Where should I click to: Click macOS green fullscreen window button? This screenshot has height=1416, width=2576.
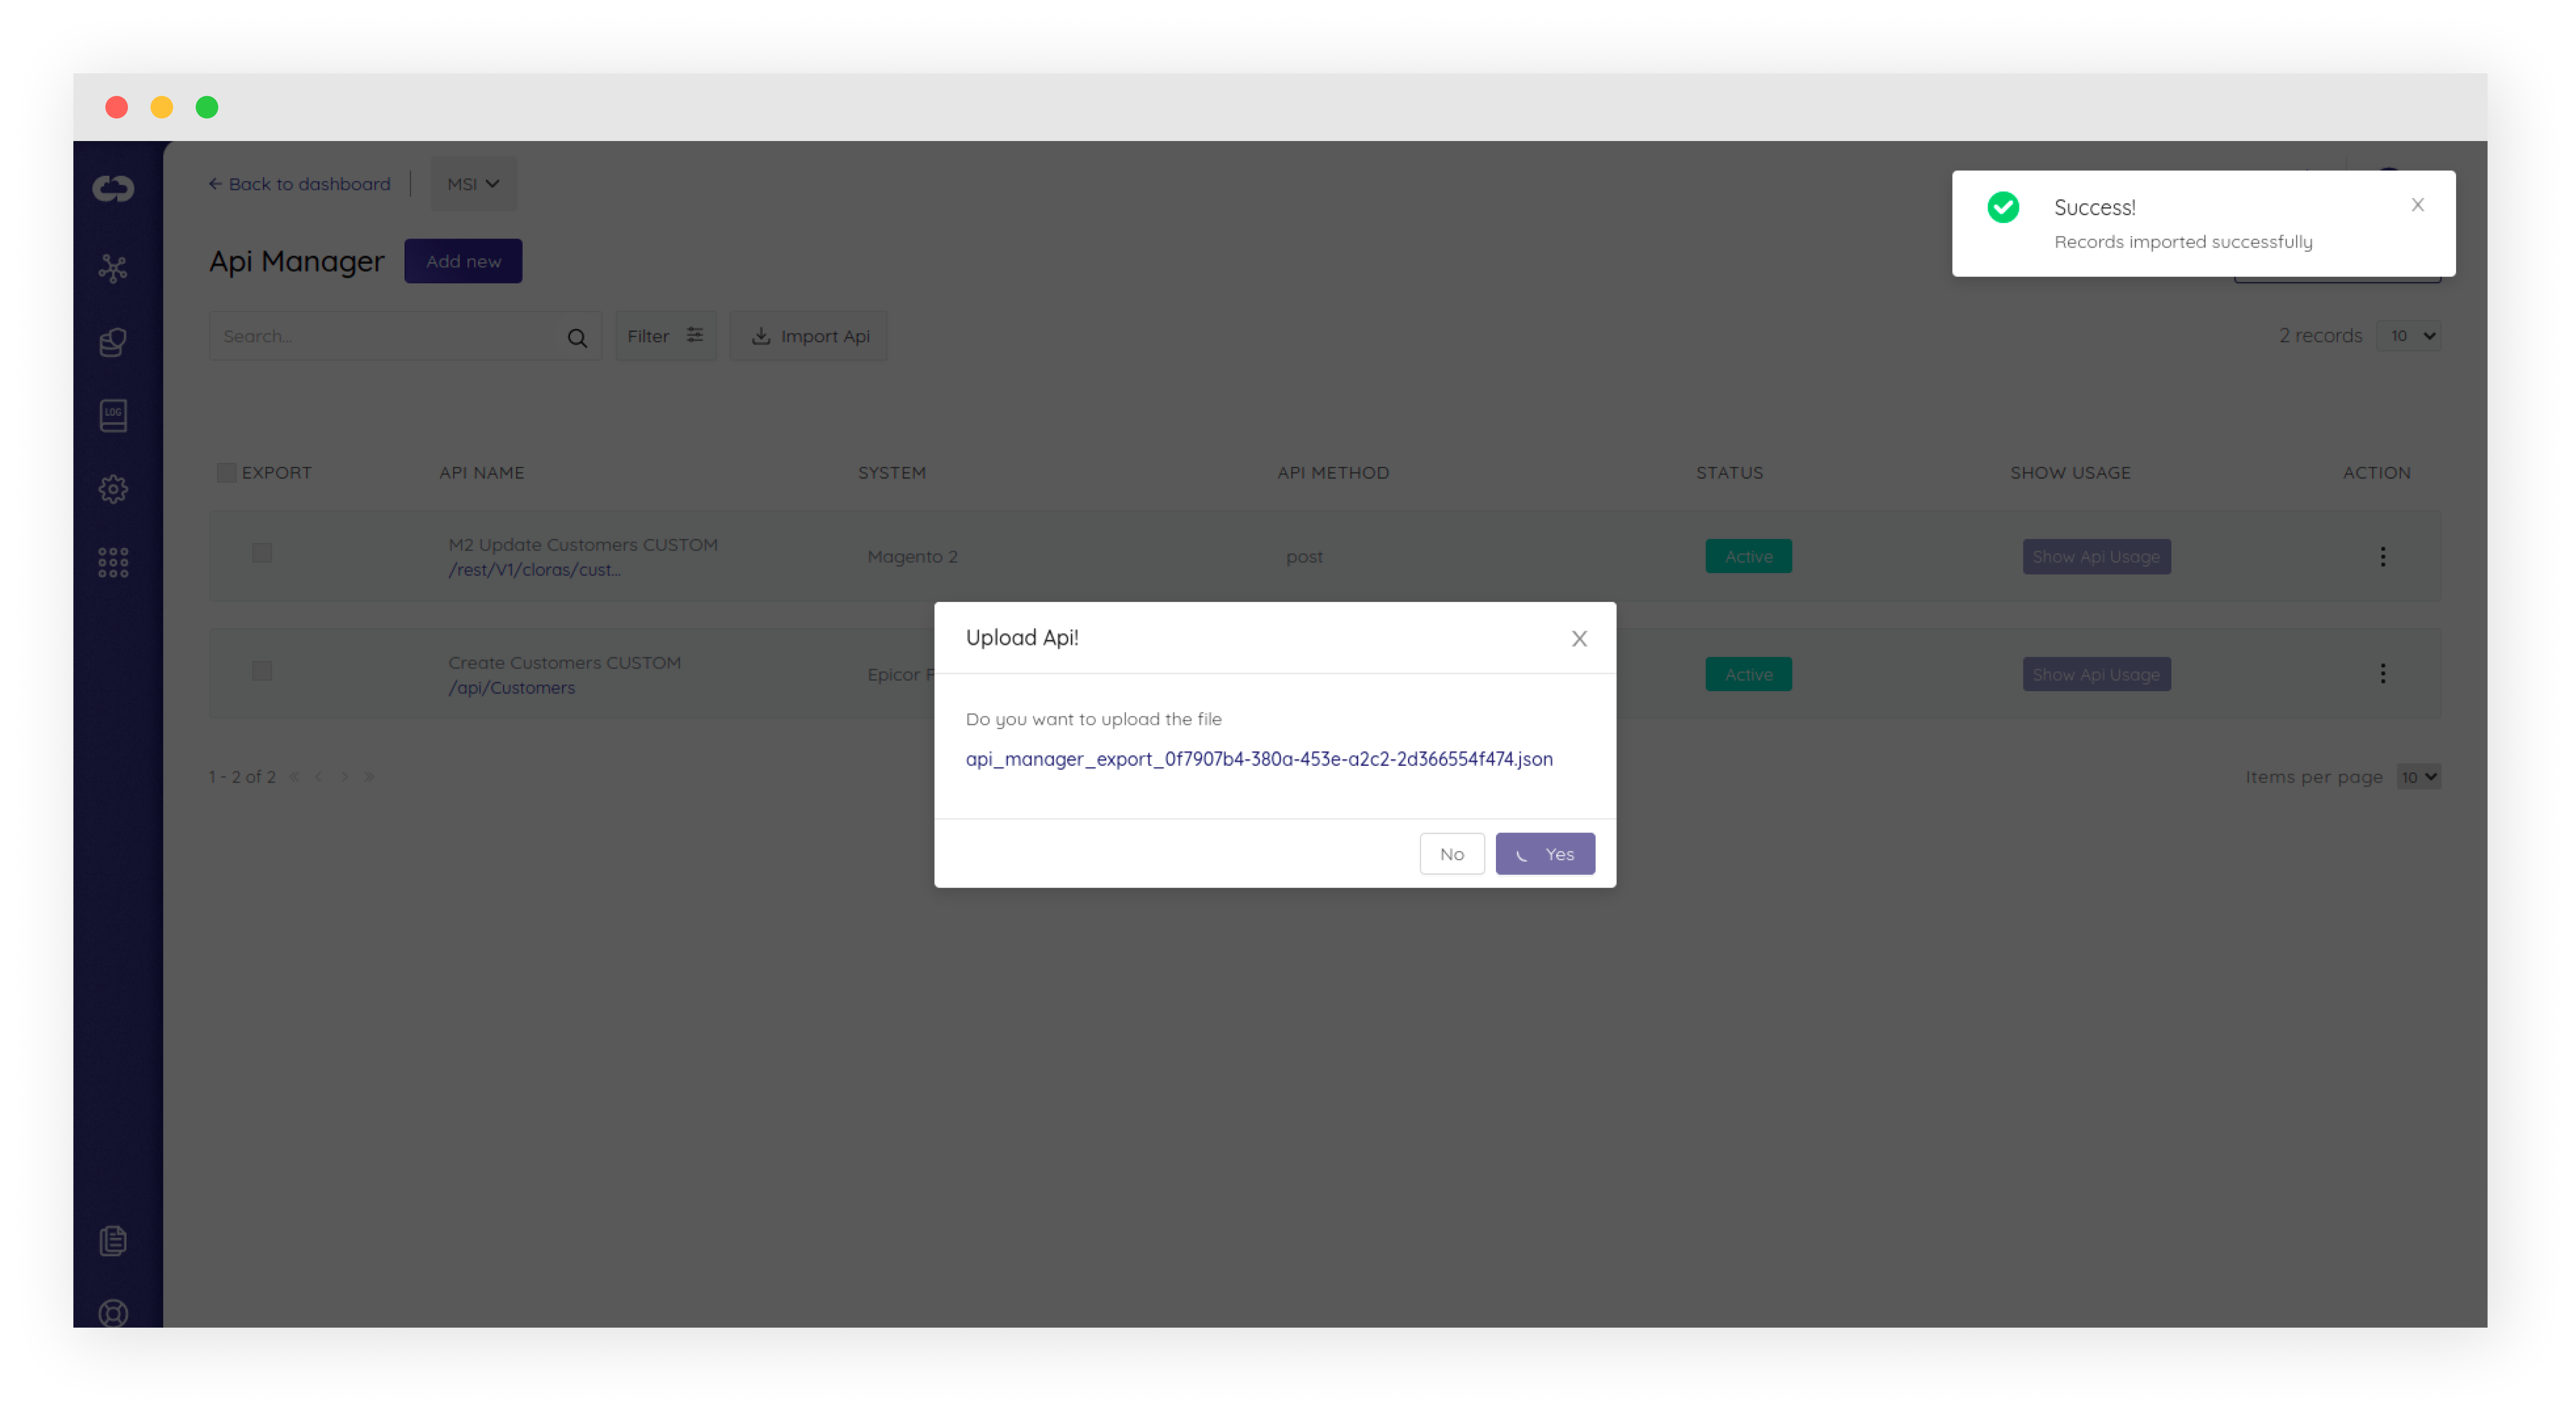[x=207, y=107]
